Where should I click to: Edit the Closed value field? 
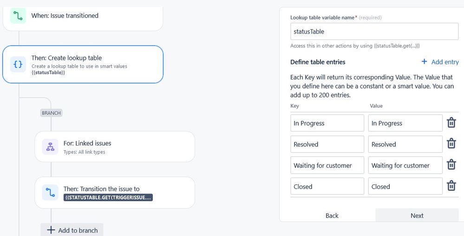405,186
